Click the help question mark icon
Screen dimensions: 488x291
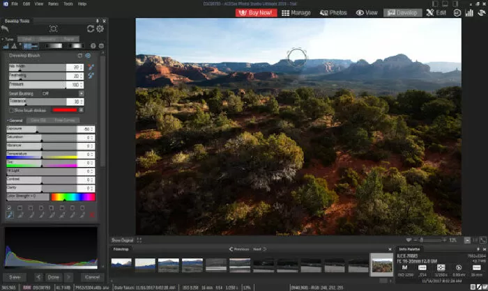tap(93, 46)
